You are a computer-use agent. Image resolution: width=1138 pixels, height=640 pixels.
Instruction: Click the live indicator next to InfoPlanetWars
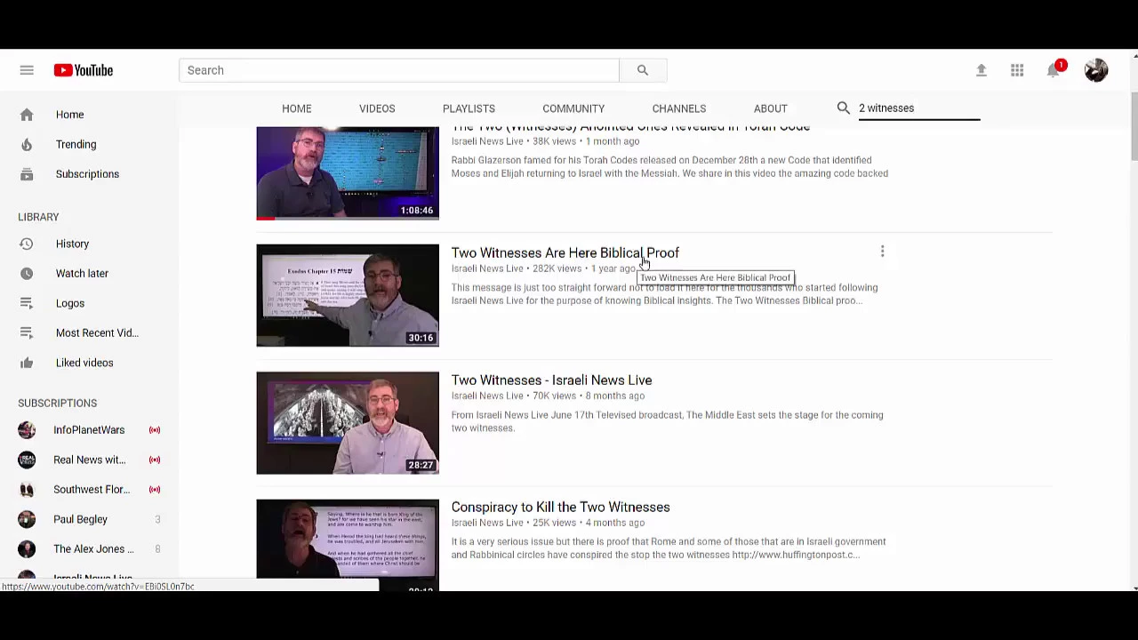point(155,430)
